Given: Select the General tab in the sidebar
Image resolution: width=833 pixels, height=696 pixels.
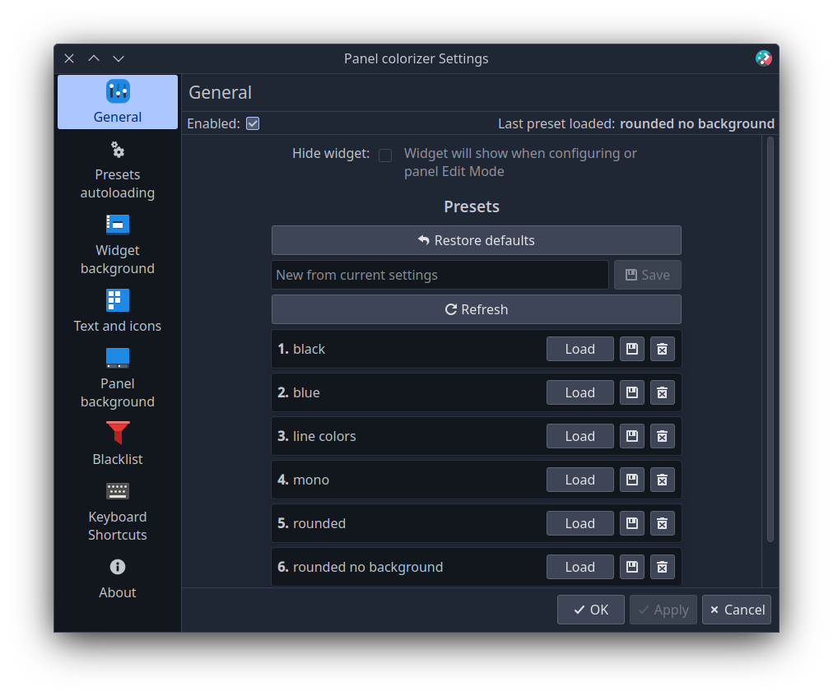Looking at the screenshot, I should click(x=117, y=101).
